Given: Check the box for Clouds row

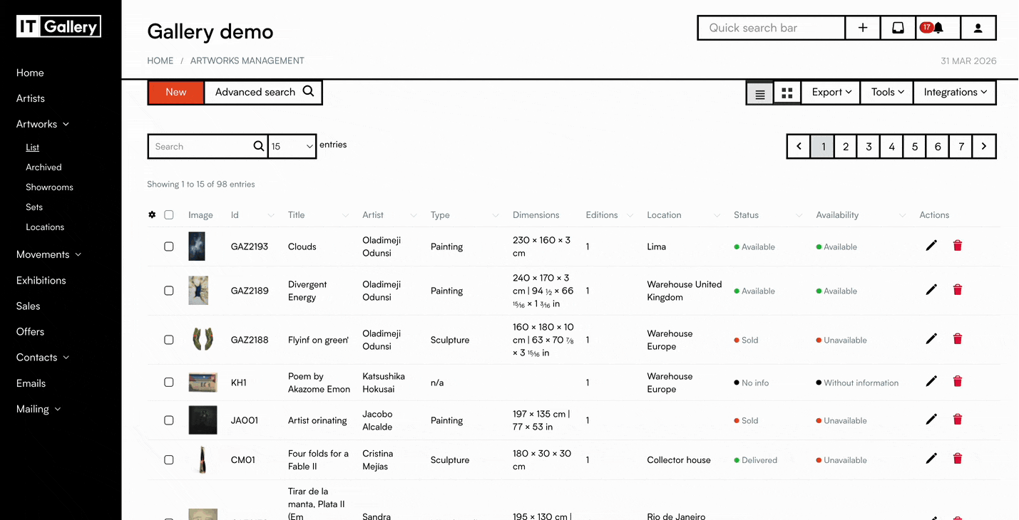Looking at the screenshot, I should (169, 246).
